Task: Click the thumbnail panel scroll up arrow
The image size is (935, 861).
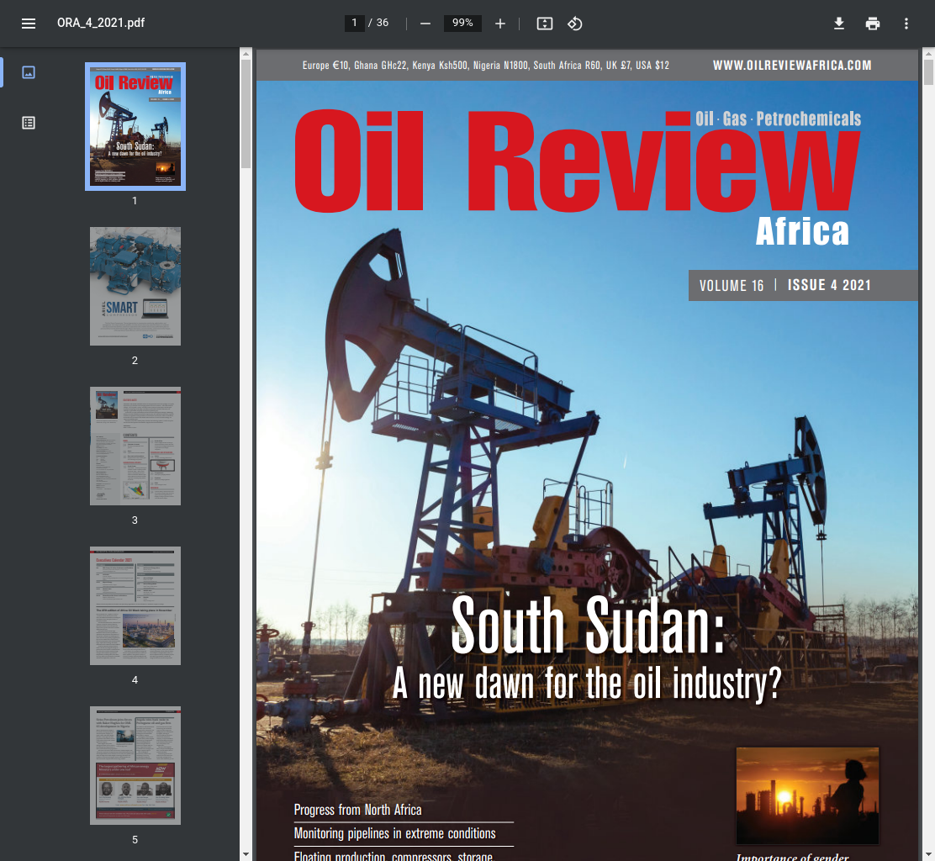Action: point(246,54)
